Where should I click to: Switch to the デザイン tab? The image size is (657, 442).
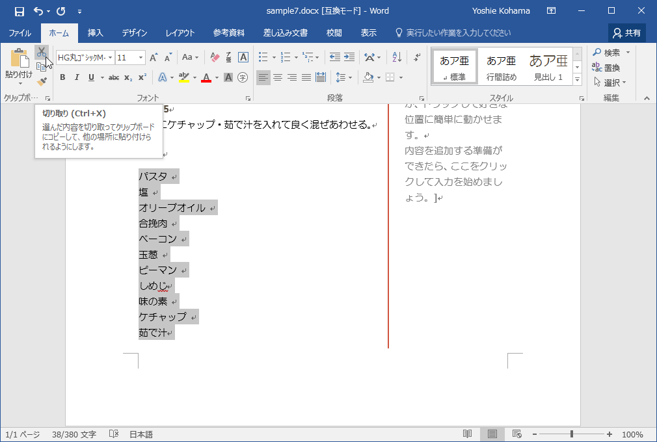click(x=135, y=33)
